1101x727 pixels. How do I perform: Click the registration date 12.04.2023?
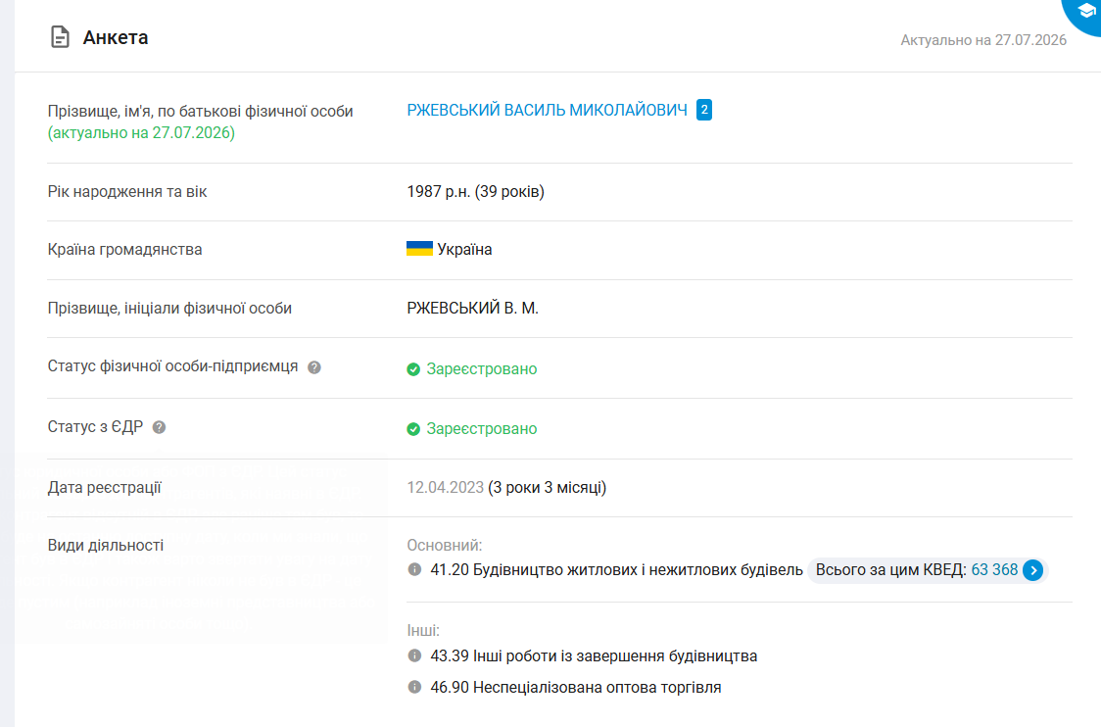445,488
